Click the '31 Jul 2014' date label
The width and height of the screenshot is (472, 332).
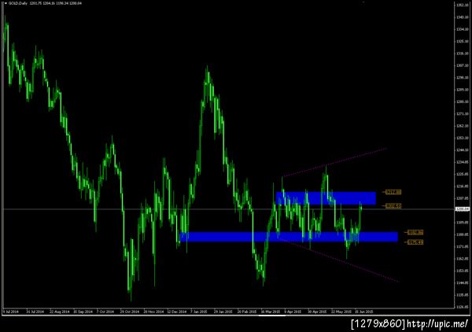(x=35, y=312)
